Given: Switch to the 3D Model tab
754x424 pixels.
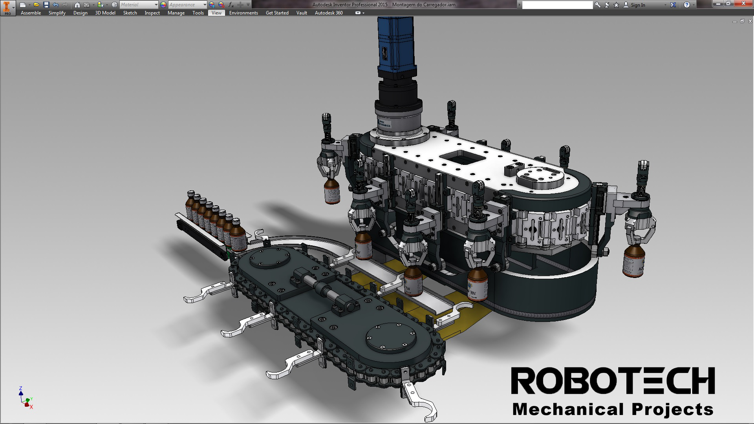Looking at the screenshot, I should point(105,13).
